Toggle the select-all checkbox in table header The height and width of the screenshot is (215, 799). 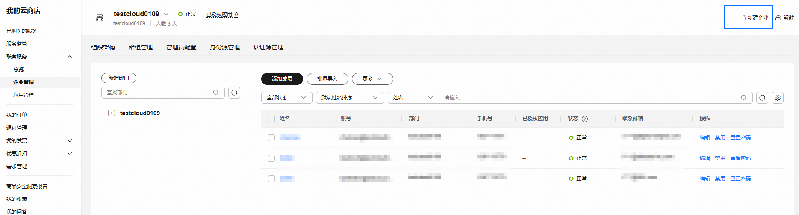(x=271, y=119)
